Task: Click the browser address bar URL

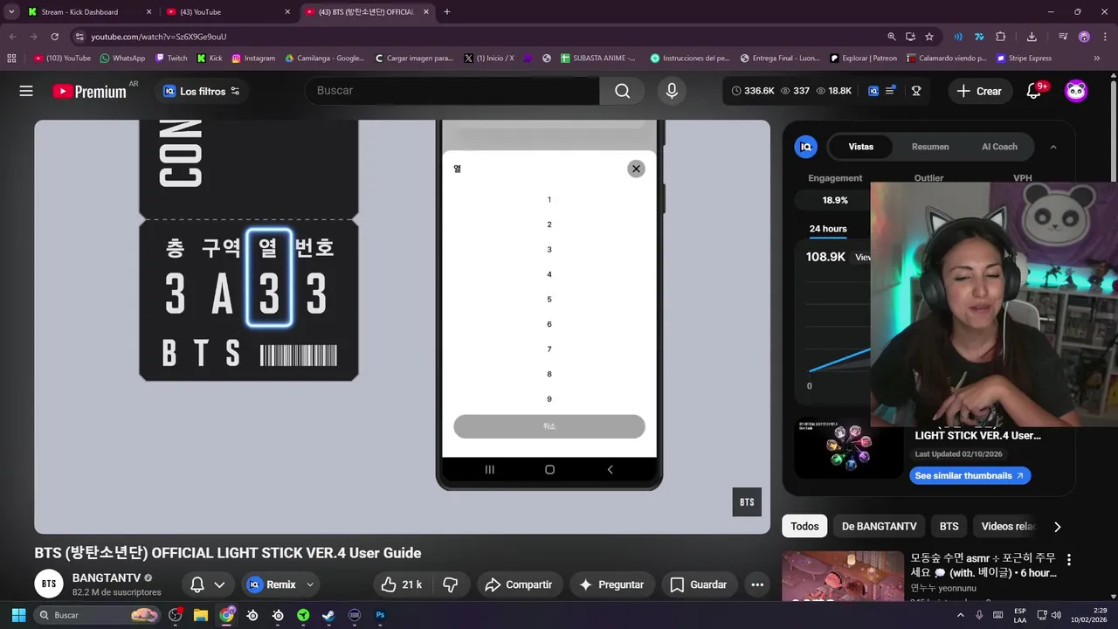Action: 158,37
